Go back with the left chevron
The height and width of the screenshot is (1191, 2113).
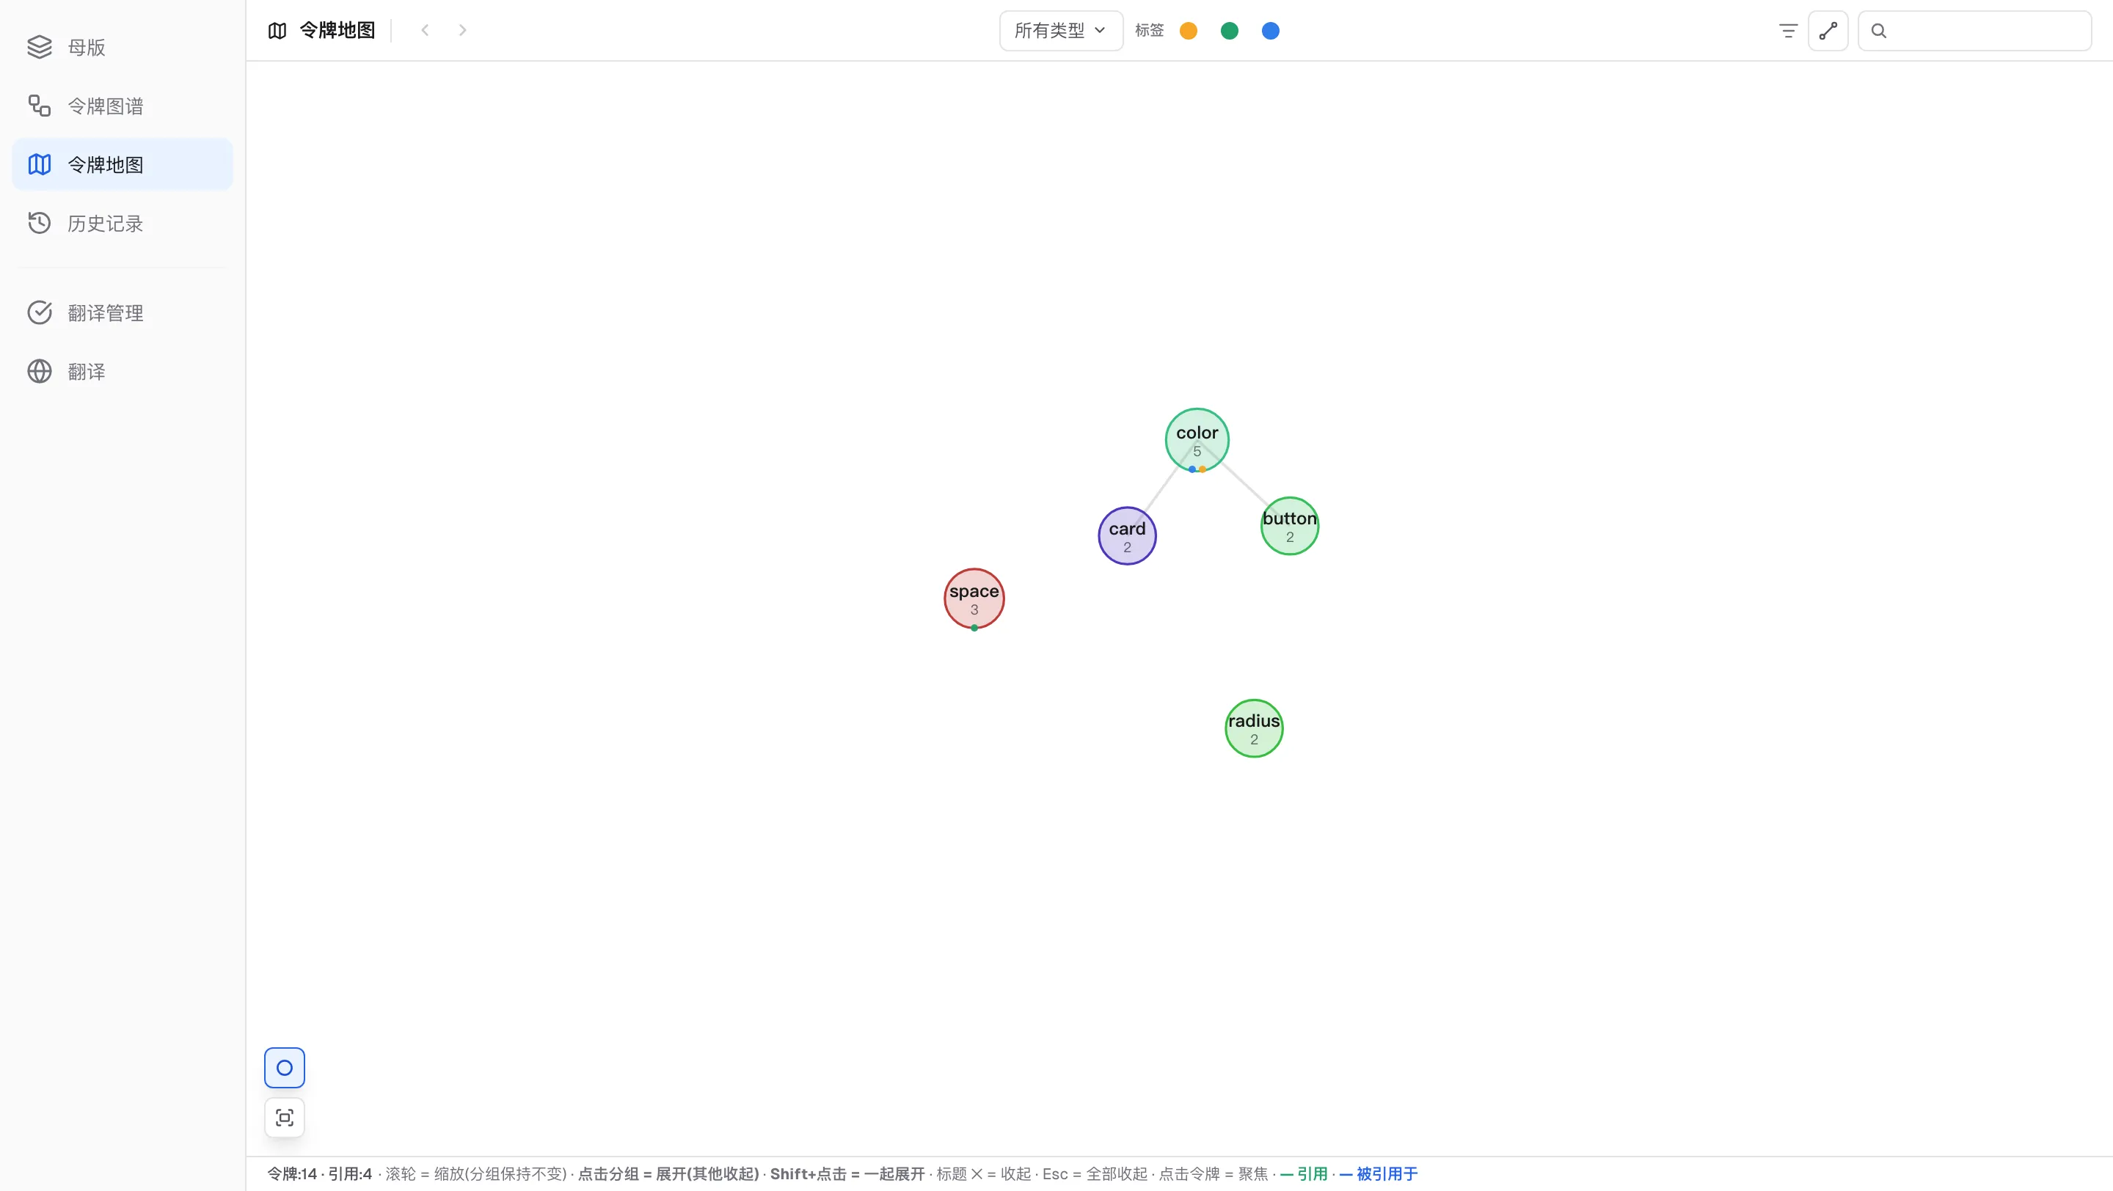(425, 30)
